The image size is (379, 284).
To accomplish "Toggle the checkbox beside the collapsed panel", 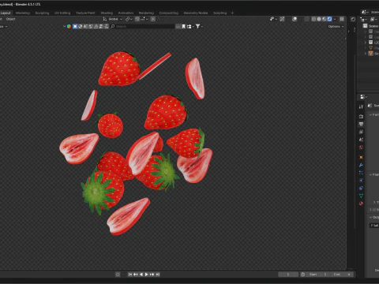I will click(374, 210).
